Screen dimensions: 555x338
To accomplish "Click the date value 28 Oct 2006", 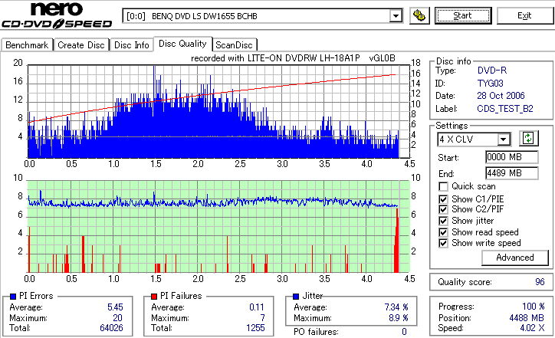I will pyautogui.click(x=501, y=96).
